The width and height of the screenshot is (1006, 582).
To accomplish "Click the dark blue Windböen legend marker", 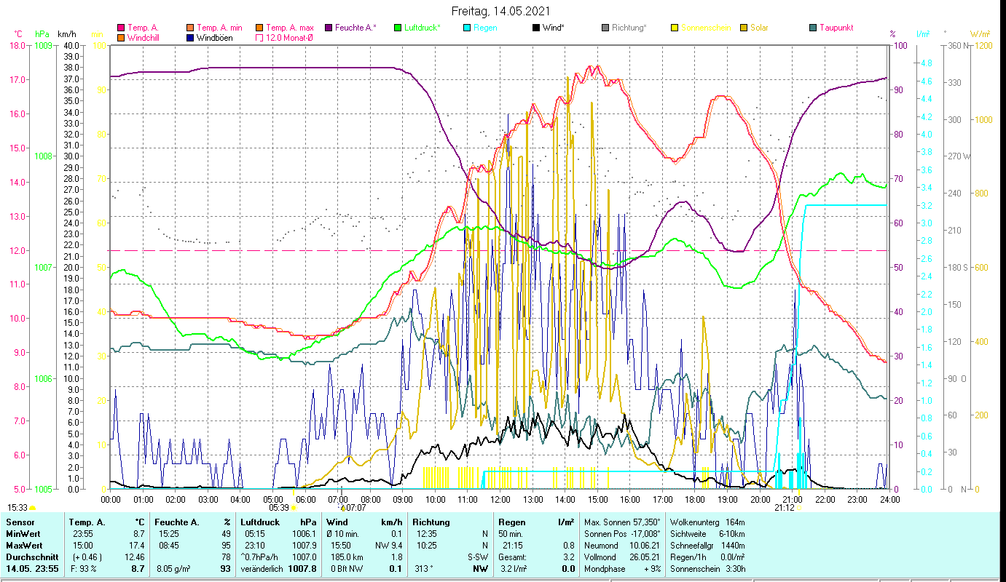I will click(191, 38).
